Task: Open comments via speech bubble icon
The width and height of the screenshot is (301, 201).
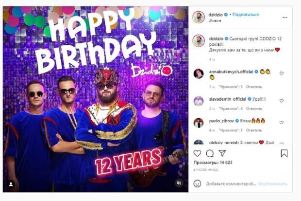Action: pyautogui.click(x=210, y=153)
